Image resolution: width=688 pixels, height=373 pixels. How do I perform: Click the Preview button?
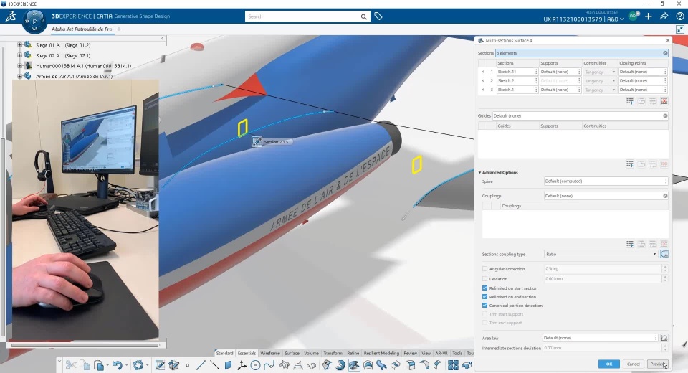click(657, 364)
